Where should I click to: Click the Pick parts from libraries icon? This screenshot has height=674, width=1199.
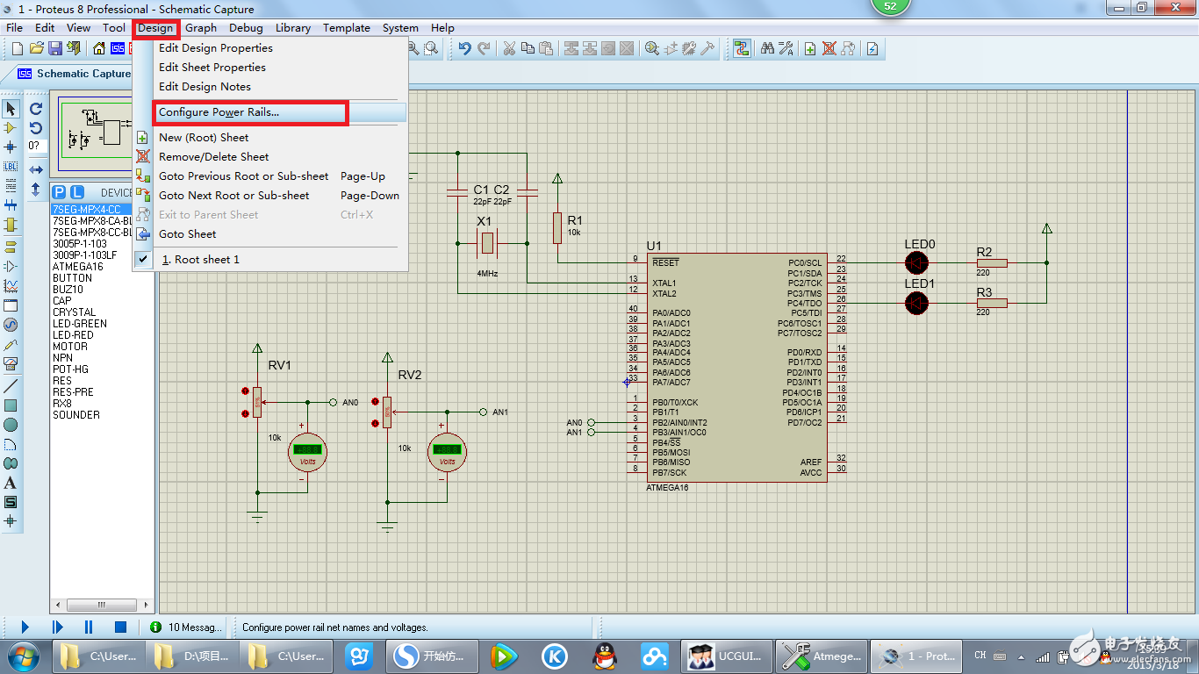[x=652, y=48]
